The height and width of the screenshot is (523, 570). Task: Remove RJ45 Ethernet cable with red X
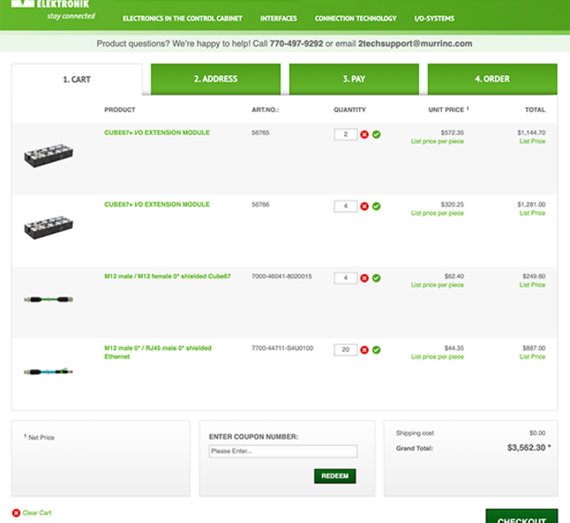pyautogui.click(x=364, y=350)
